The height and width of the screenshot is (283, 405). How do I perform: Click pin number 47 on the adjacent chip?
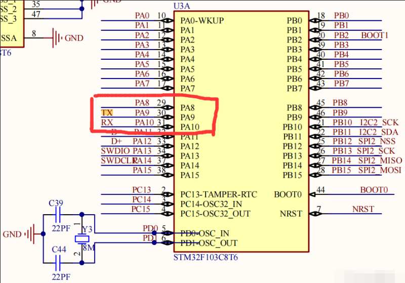(x=36, y=14)
